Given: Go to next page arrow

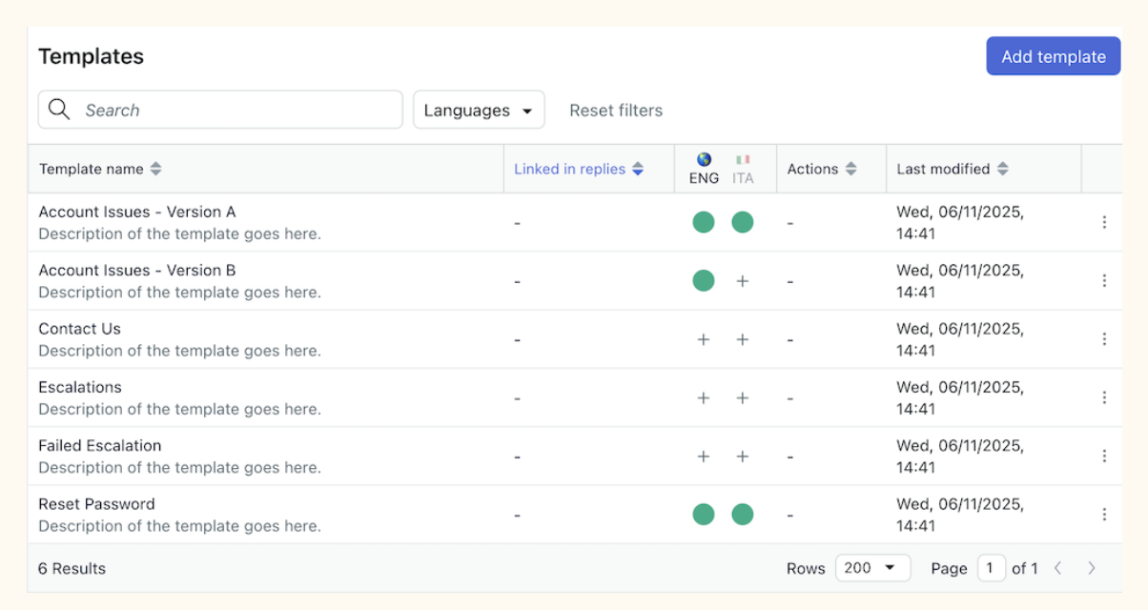Looking at the screenshot, I should pyautogui.click(x=1091, y=568).
